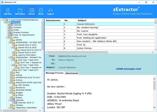Screen dimensions: 157x112
Task: Click the message list scroll-down arrow
Action: point(155,50)
